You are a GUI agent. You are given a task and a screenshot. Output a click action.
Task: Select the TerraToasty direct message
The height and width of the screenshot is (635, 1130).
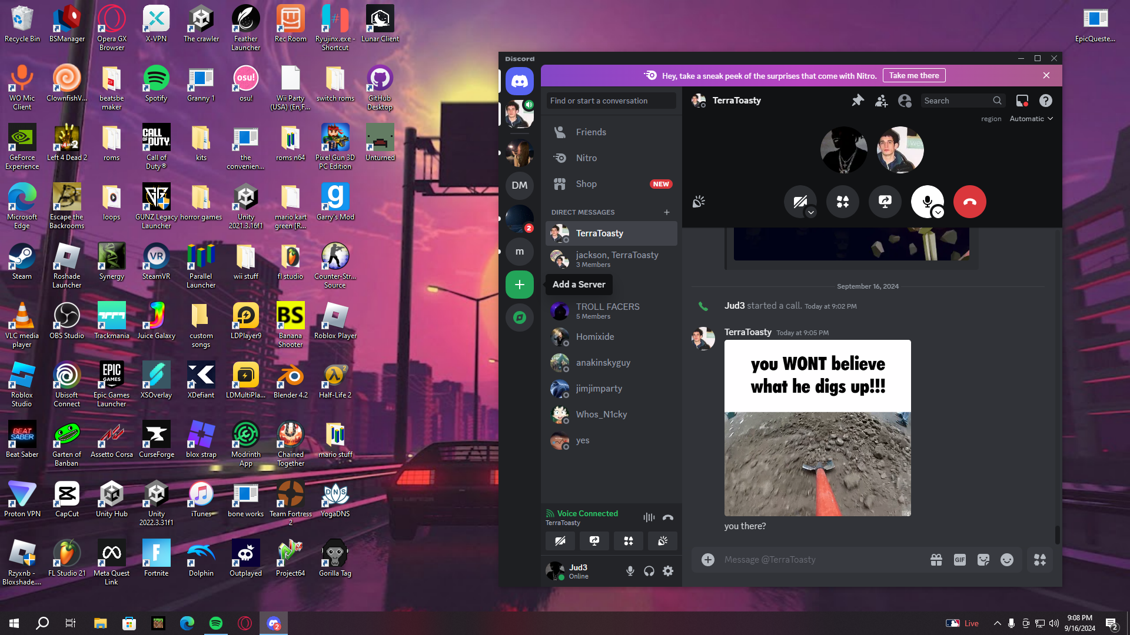pyautogui.click(x=611, y=233)
